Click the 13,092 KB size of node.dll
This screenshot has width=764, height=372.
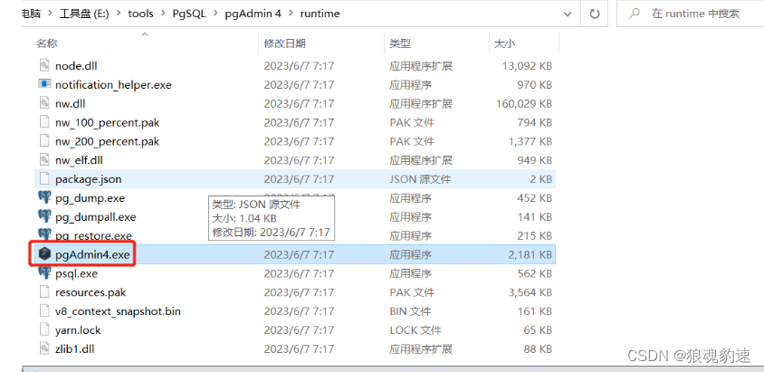[x=527, y=66]
